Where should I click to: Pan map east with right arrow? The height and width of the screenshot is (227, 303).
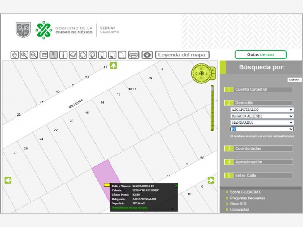211,180
